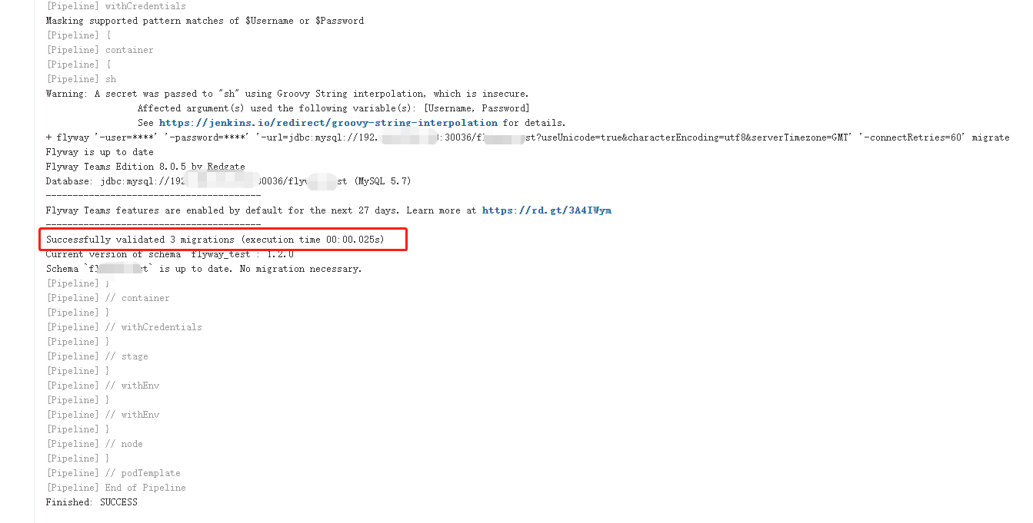Click the '[Pipeline] // container' line
Viewport: 1033px width, 523px height.
click(x=108, y=298)
